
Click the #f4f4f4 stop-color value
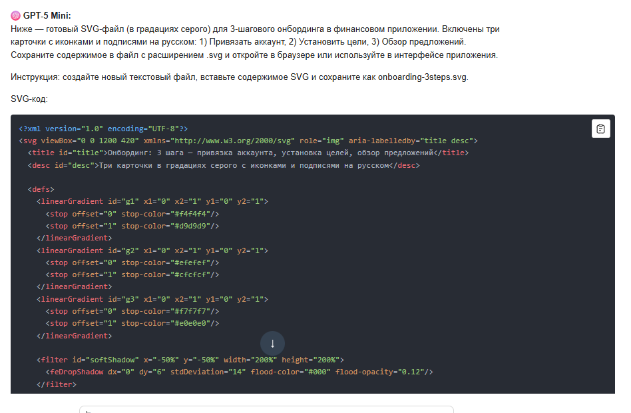[x=193, y=214]
